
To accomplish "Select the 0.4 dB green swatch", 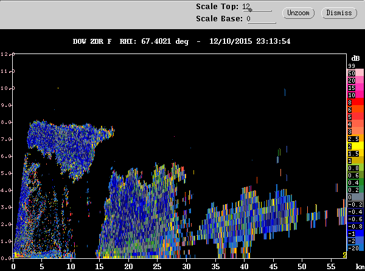I will click(x=355, y=183).
